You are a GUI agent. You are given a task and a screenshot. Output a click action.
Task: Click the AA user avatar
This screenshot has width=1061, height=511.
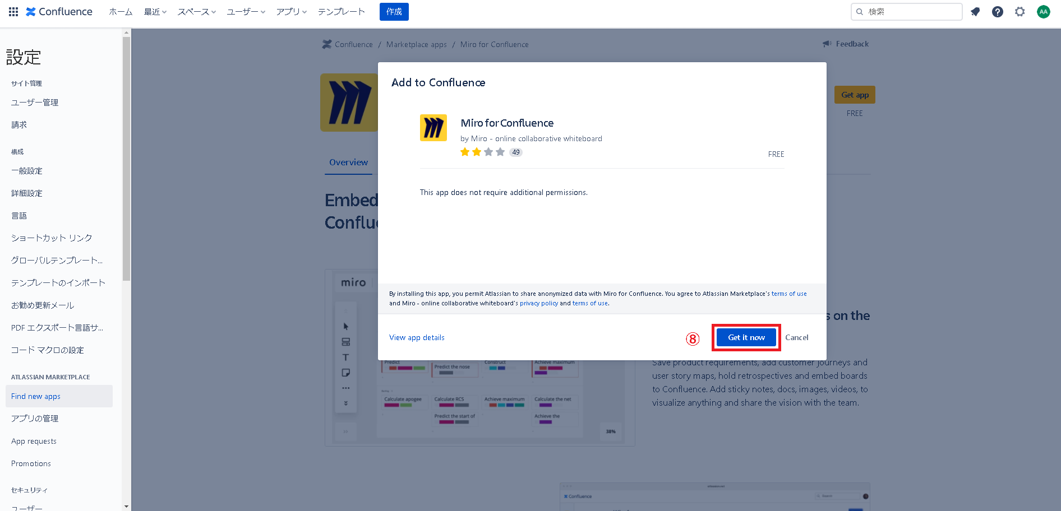(x=1043, y=12)
